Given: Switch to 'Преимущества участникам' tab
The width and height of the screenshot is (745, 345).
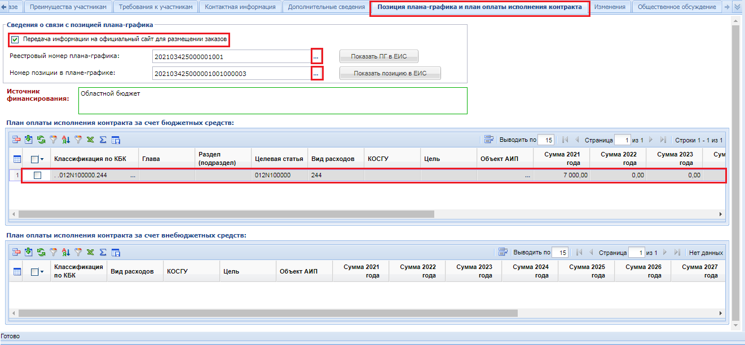Looking at the screenshot, I should coord(67,7).
